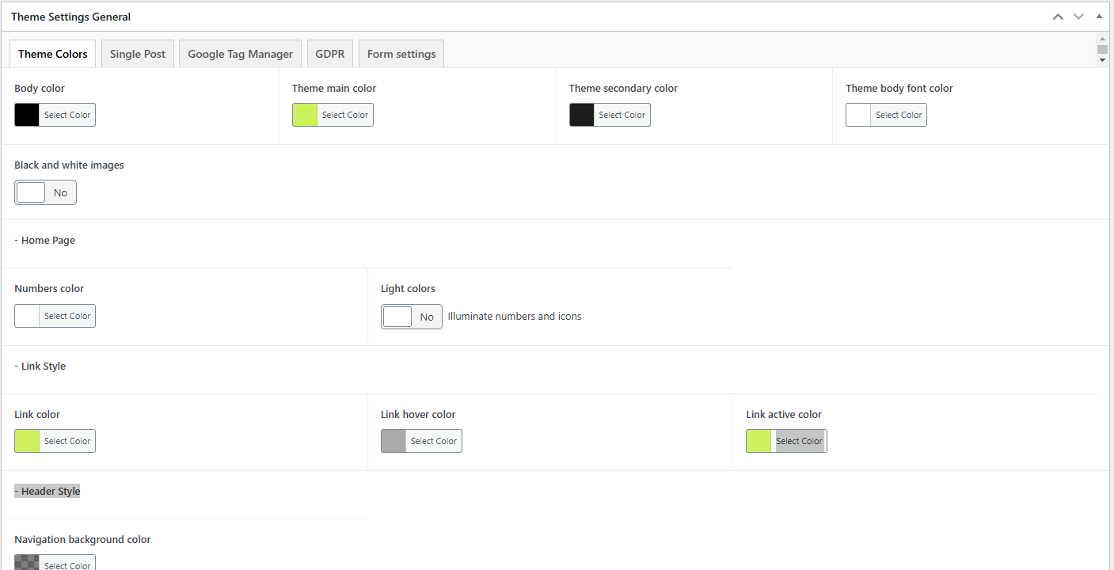Click scrollbar up arrow in settings panel
The image size is (1114, 570).
pyautogui.click(x=1102, y=39)
